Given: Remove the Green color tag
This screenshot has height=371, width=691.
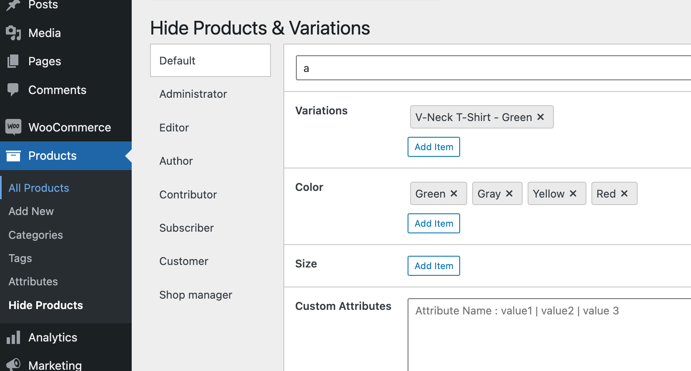Looking at the screenshot, I should click(454, 194).
